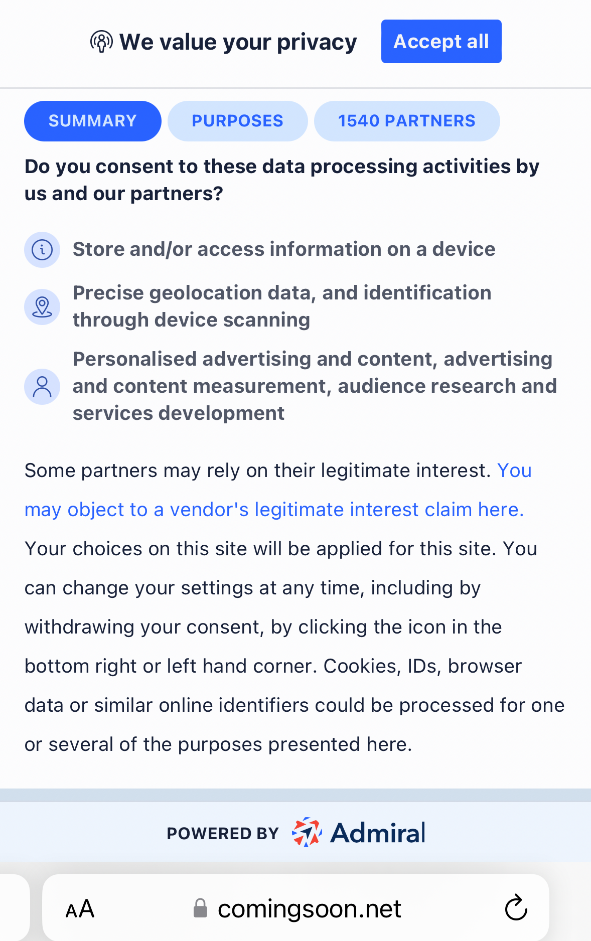Tap the info icon beside Store and/or access

(42, 249)
